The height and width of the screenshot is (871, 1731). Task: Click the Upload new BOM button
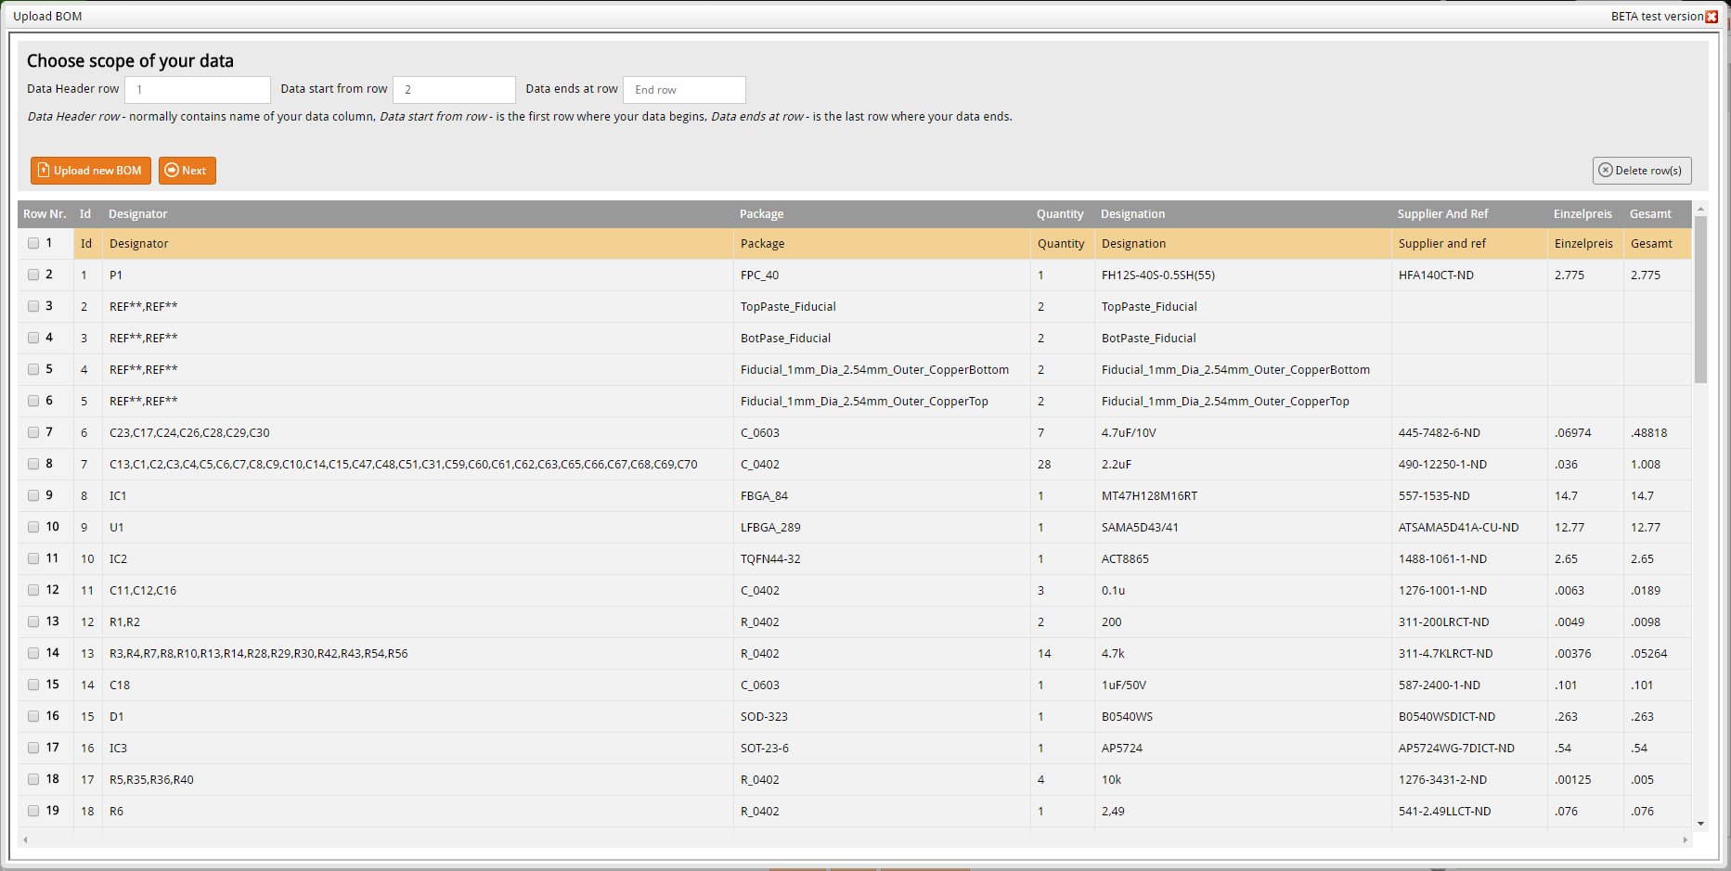pos(91,171)
